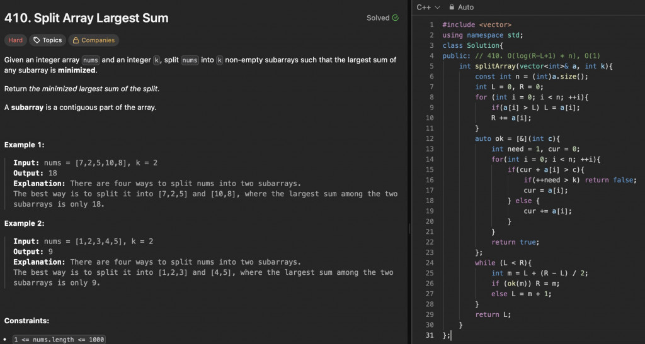Click code line 'if(a[i] > L) L = a[i];'

click(x=535, y=108)
